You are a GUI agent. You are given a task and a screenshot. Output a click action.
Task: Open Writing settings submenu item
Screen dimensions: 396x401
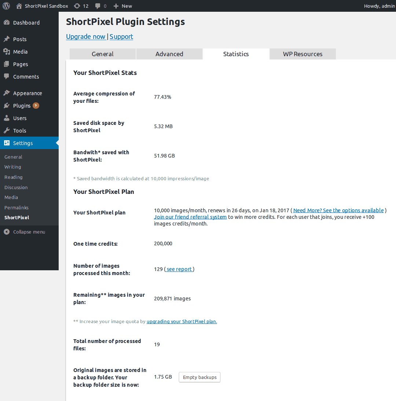13,167
